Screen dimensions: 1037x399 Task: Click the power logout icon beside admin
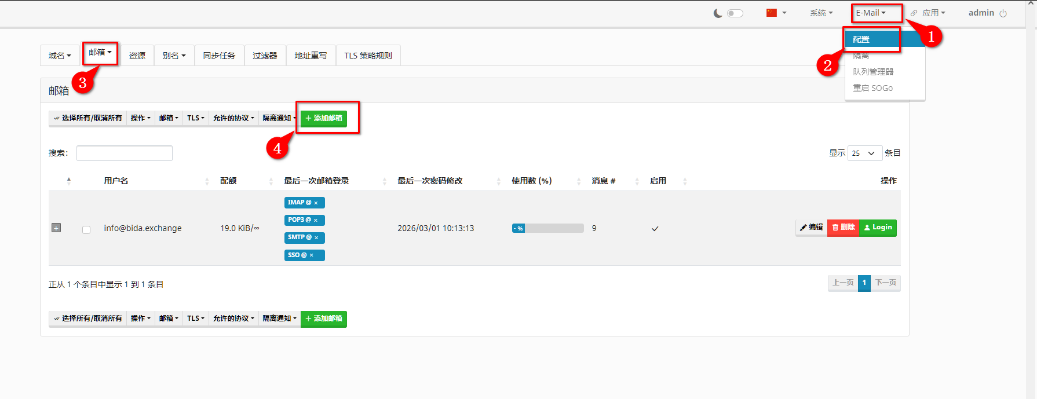[1003, 13]
